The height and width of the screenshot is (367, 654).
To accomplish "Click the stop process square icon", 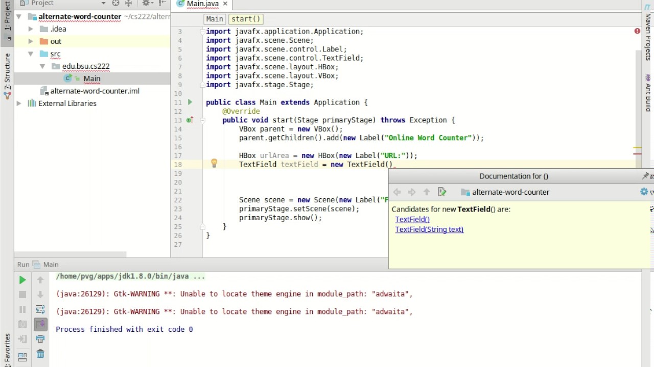I will [x=22, y=295].
